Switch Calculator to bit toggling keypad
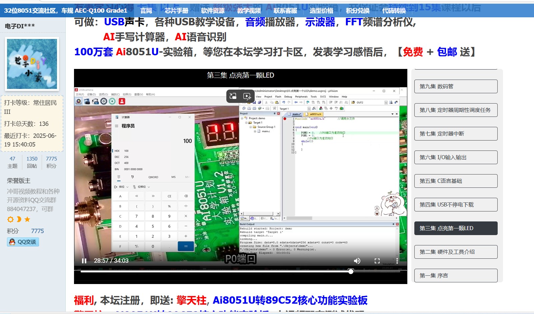Image resolution: width=534 pixels, height=314 pixels. pyautogui.click(x=133, y=177)
